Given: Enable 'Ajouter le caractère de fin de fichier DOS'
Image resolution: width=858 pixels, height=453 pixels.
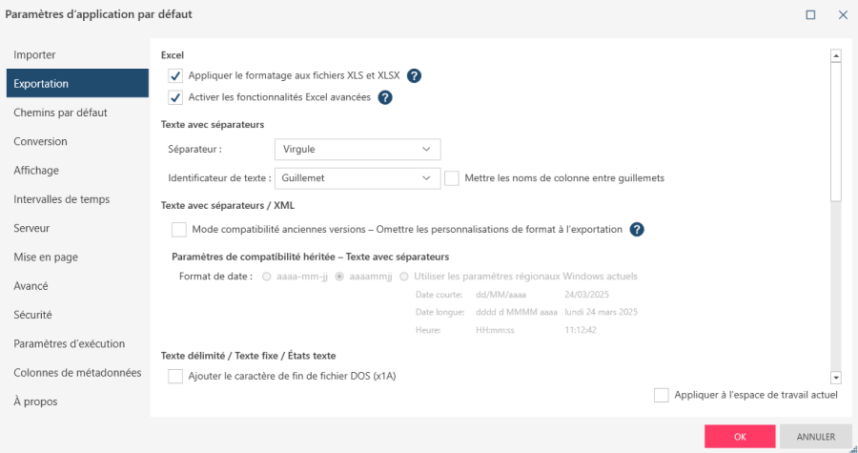Looking at the screenshot, I should 175,376.
